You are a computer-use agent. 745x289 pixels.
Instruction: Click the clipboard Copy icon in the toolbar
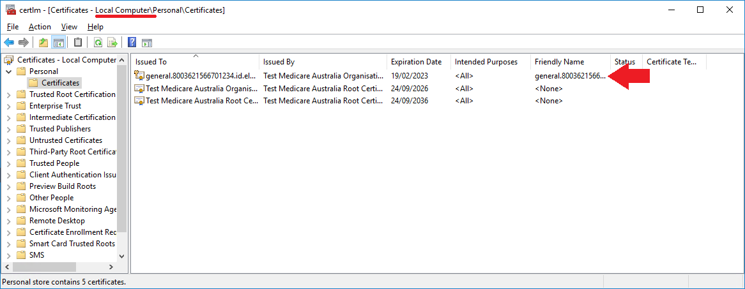pos(78,43)
